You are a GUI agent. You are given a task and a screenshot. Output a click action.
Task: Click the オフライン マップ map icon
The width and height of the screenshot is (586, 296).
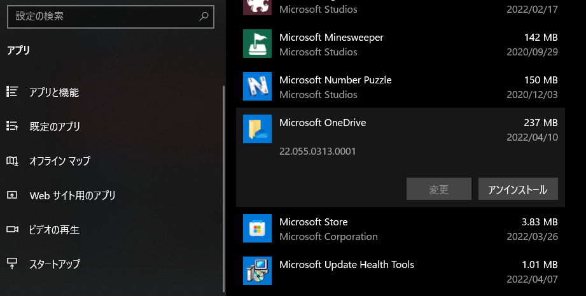coord(12,160)
